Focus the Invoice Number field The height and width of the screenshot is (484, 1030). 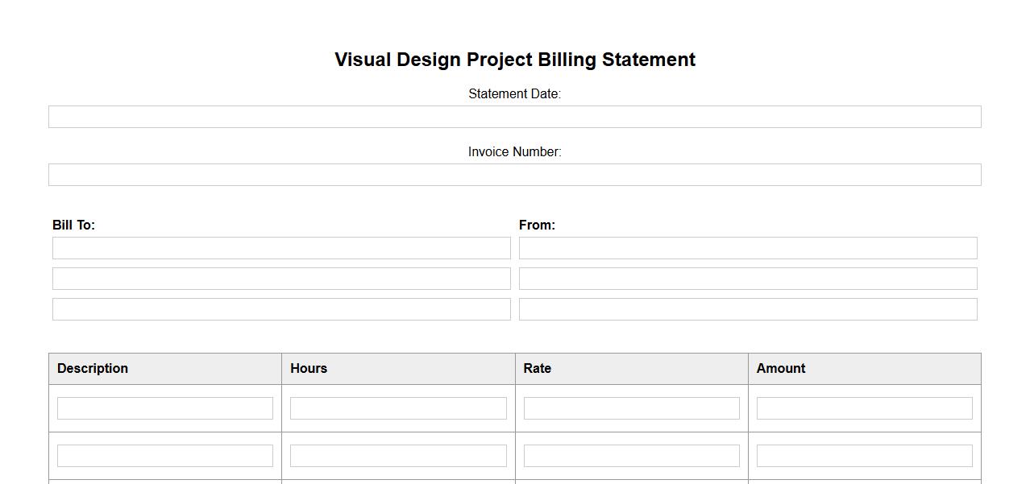point(514,175)
